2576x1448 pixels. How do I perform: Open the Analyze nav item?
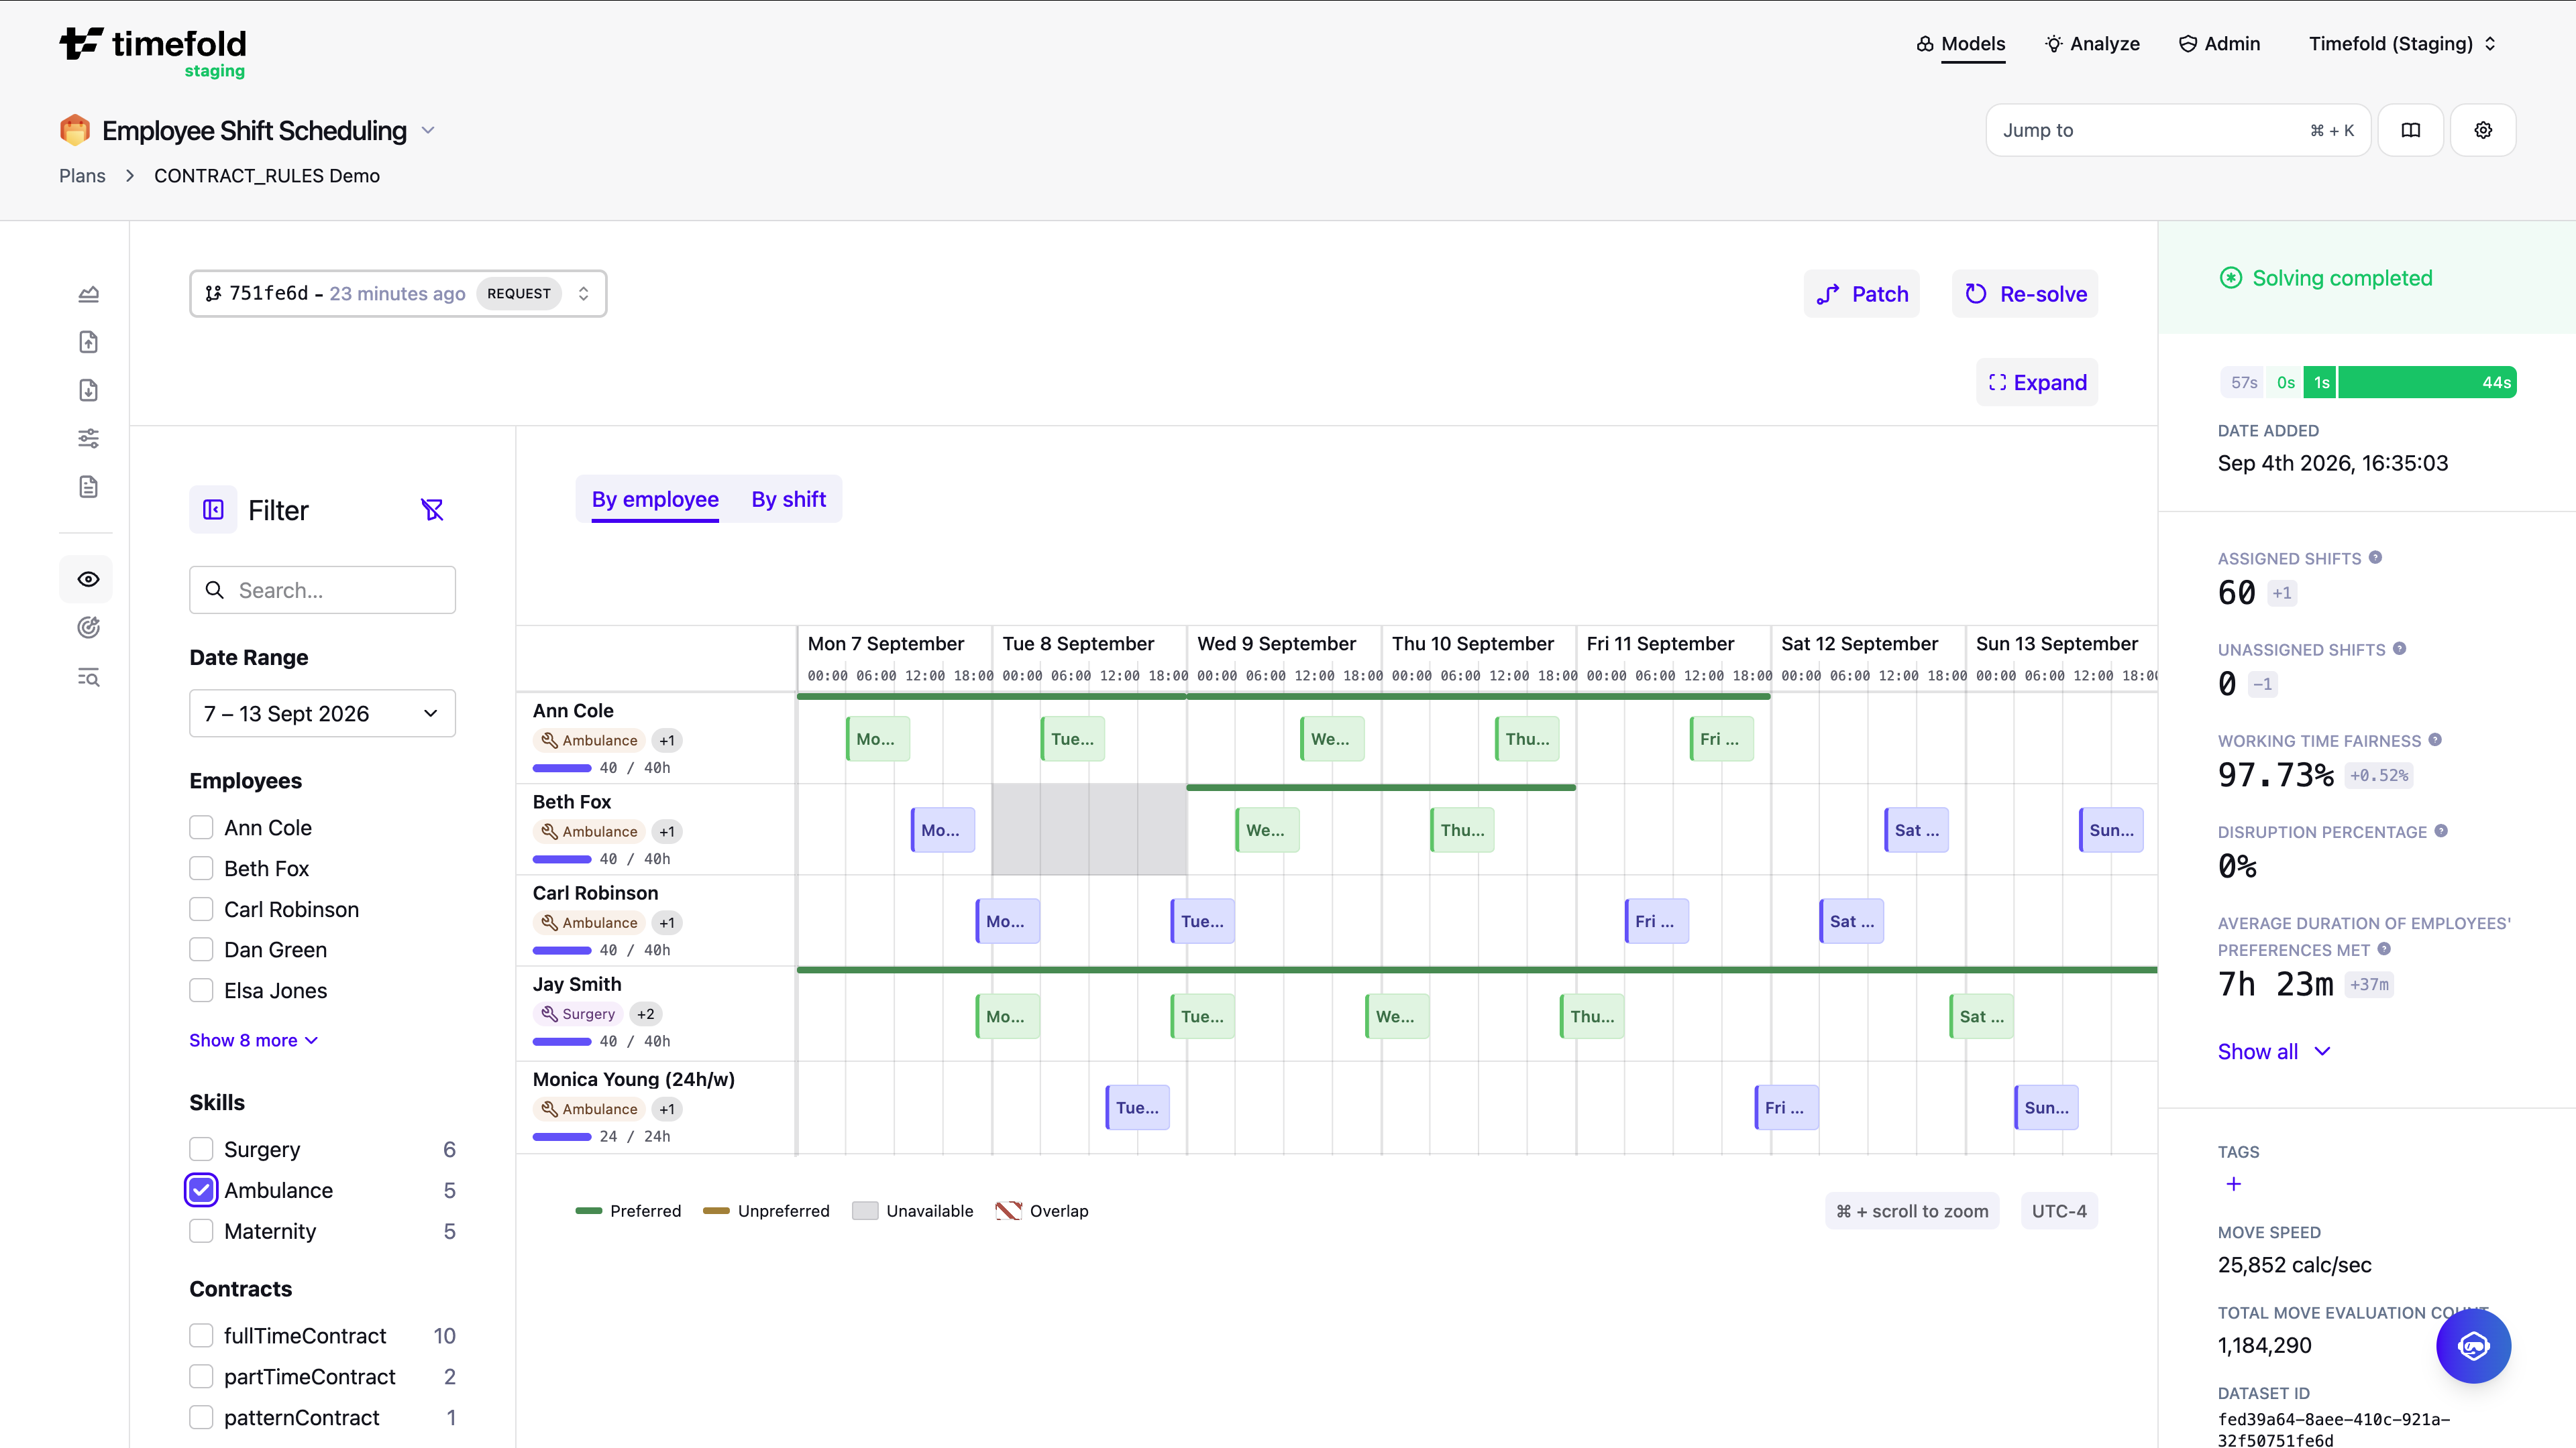pos(2092,44)
